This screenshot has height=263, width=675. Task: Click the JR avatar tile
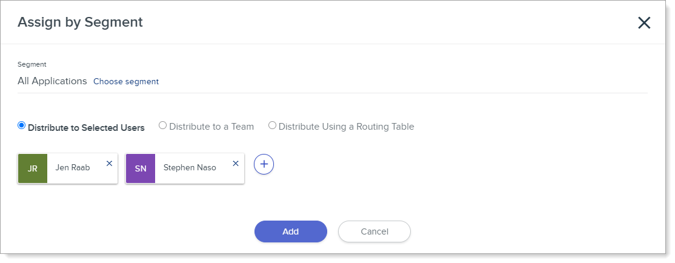click(33, 168)
